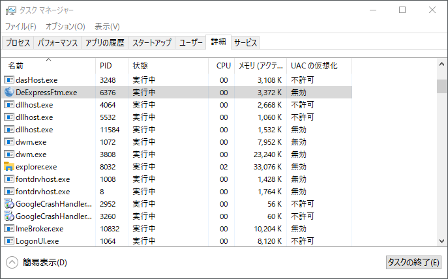Click the dasHost.exe process icon

pyautogui.click(x=9, y=80)
